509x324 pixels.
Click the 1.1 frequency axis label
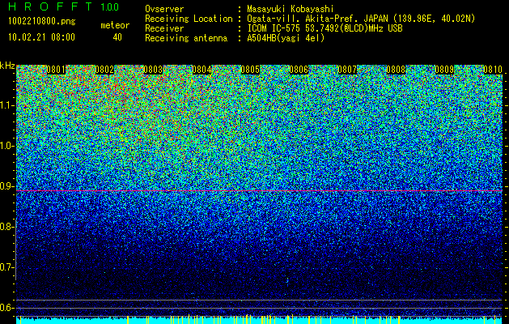6,105
